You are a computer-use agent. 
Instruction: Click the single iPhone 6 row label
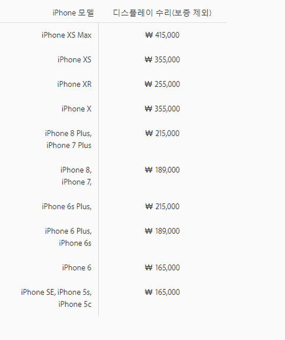[x=77, y=267]
